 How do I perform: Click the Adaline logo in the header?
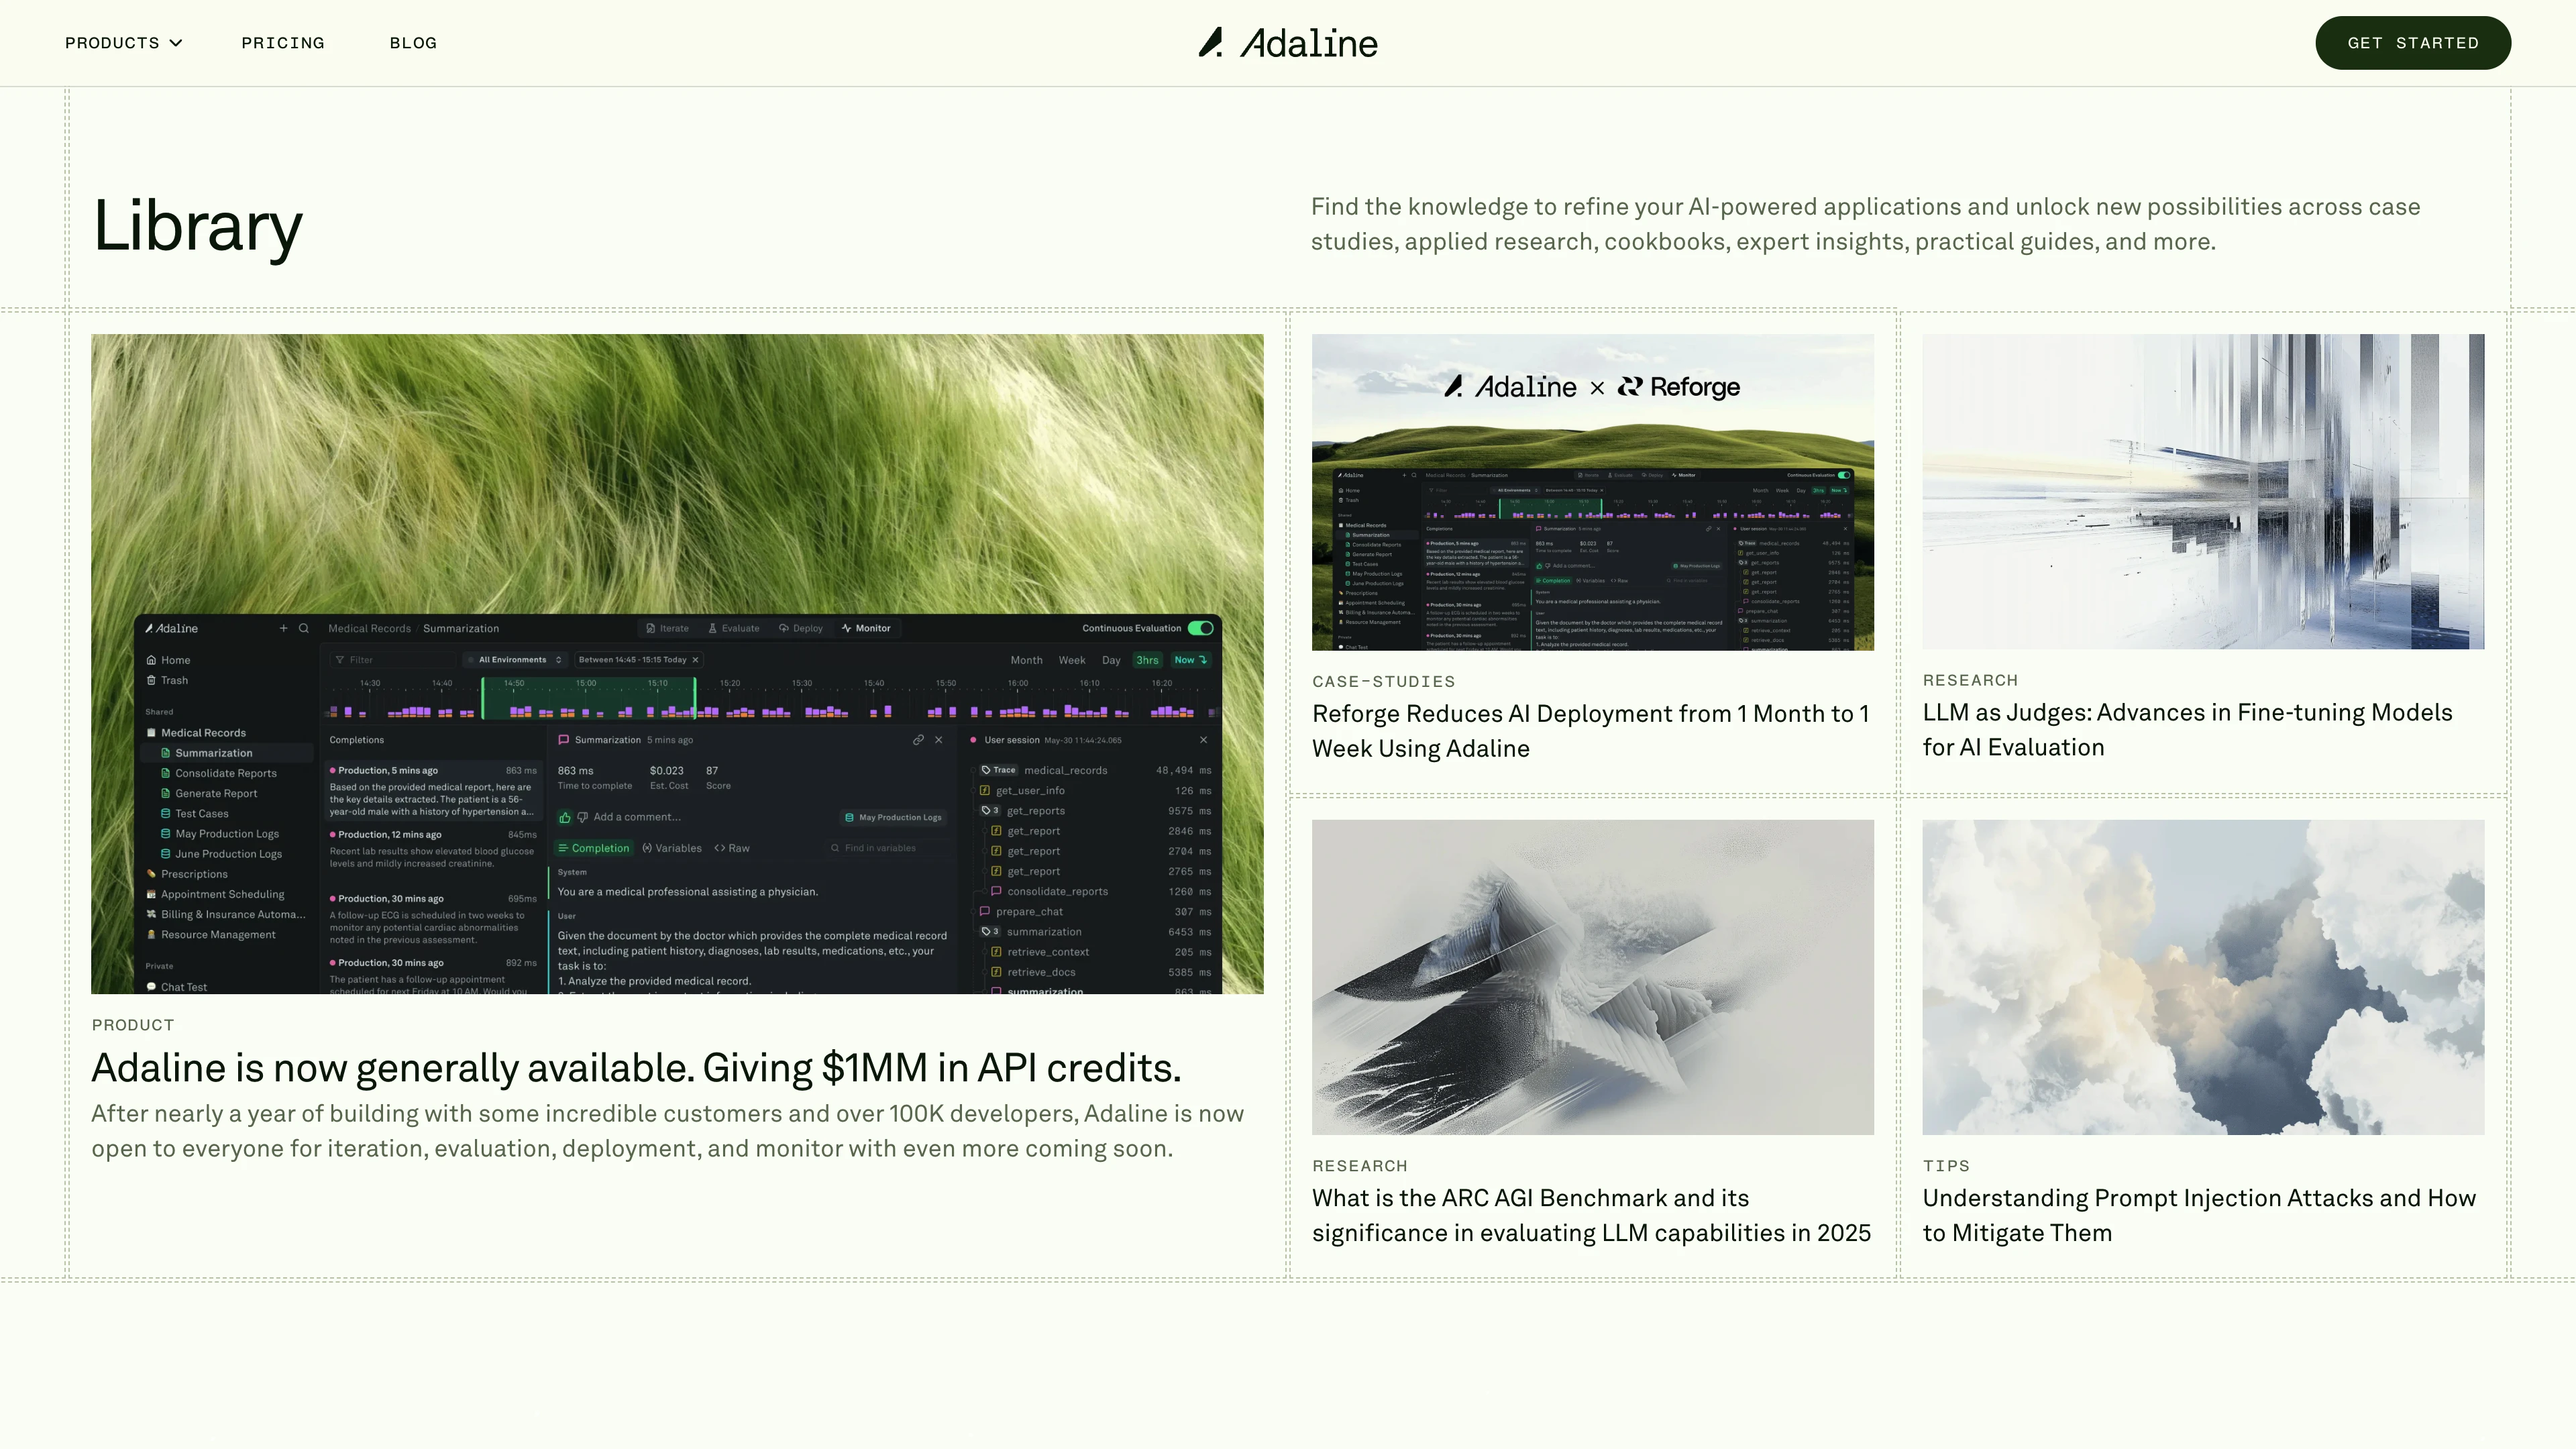tap(1288, 43)
